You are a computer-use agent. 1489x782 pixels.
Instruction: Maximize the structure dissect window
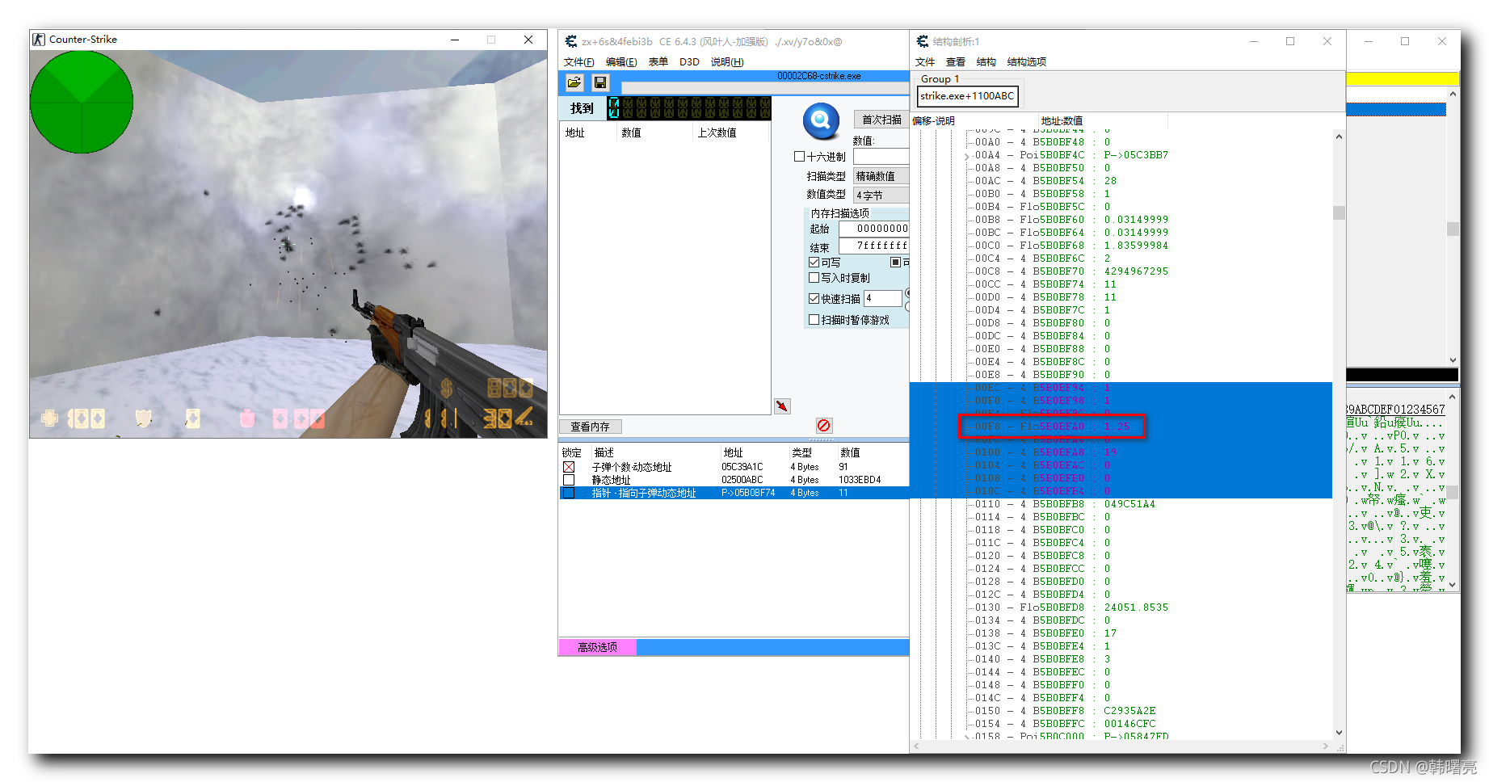1290,41
